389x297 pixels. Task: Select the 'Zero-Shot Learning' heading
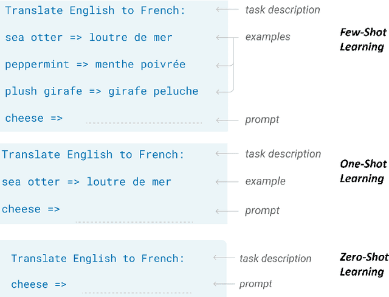click(362, 265)
